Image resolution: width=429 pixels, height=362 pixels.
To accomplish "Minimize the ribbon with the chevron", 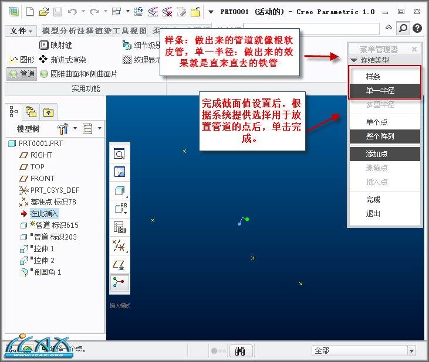I will 389,27.
